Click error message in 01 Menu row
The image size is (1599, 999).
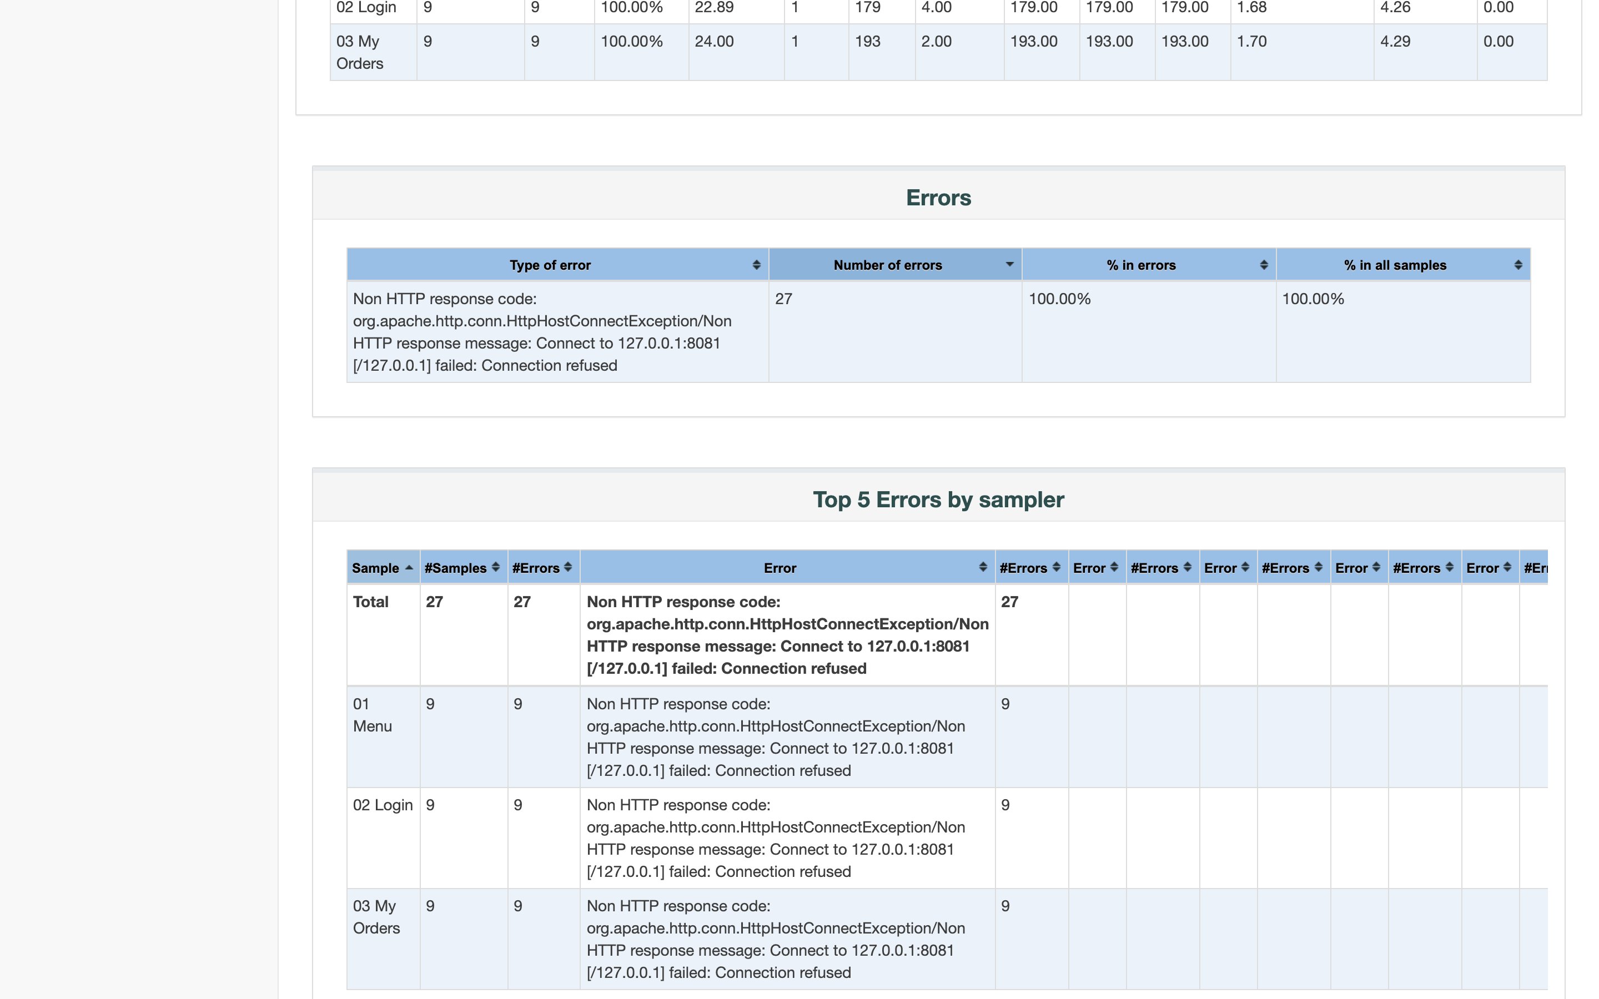pyautogui.click(x=776, y=736)
